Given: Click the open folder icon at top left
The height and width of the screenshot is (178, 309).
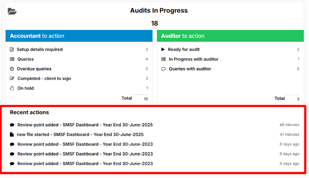Looking at the screenshot, I should coord(12,11).
